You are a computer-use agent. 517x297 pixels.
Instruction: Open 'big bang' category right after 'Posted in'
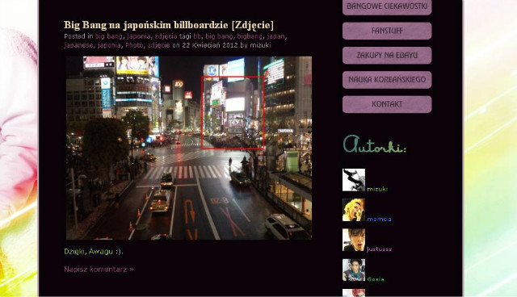pyautogui.click(x=108, y=36)
